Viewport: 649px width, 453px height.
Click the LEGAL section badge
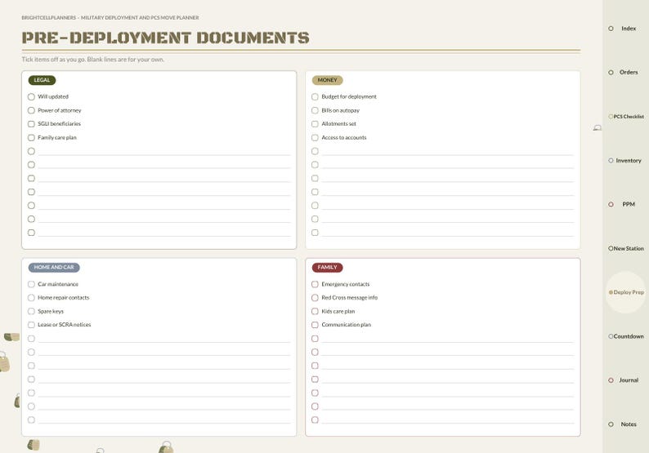pos(42,80)
